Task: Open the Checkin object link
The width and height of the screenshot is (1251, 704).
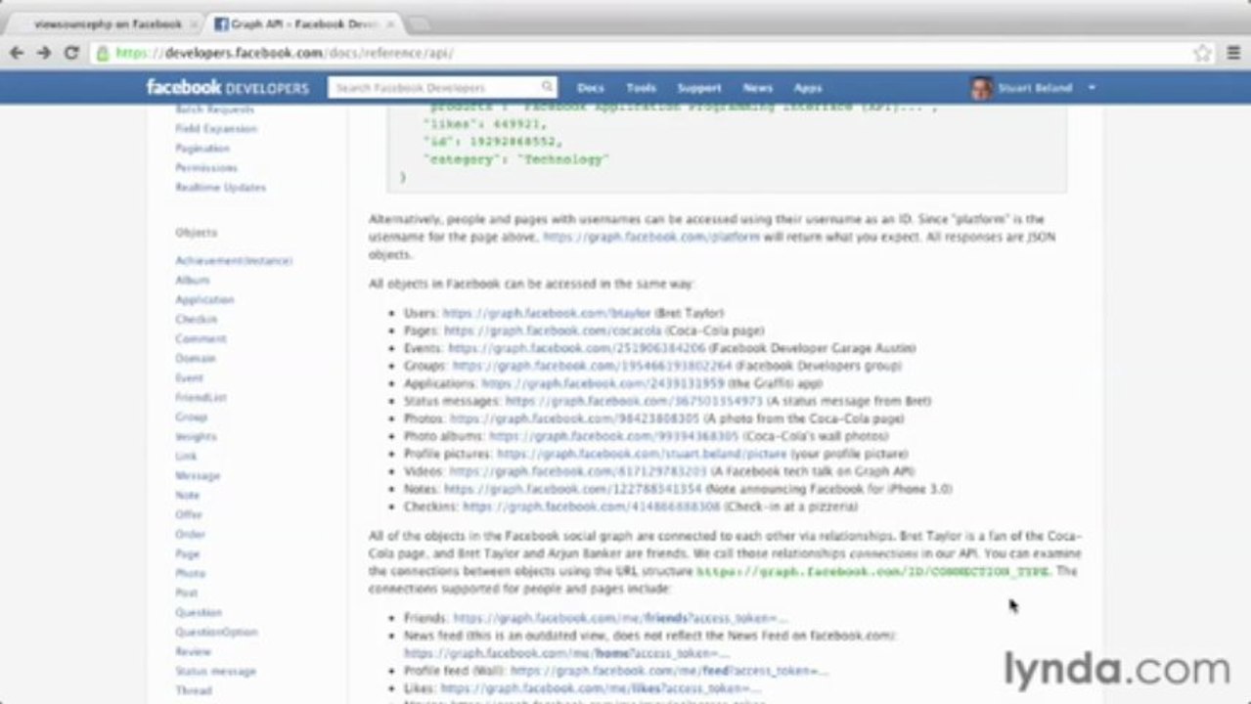Action: [x=197, y=320]
